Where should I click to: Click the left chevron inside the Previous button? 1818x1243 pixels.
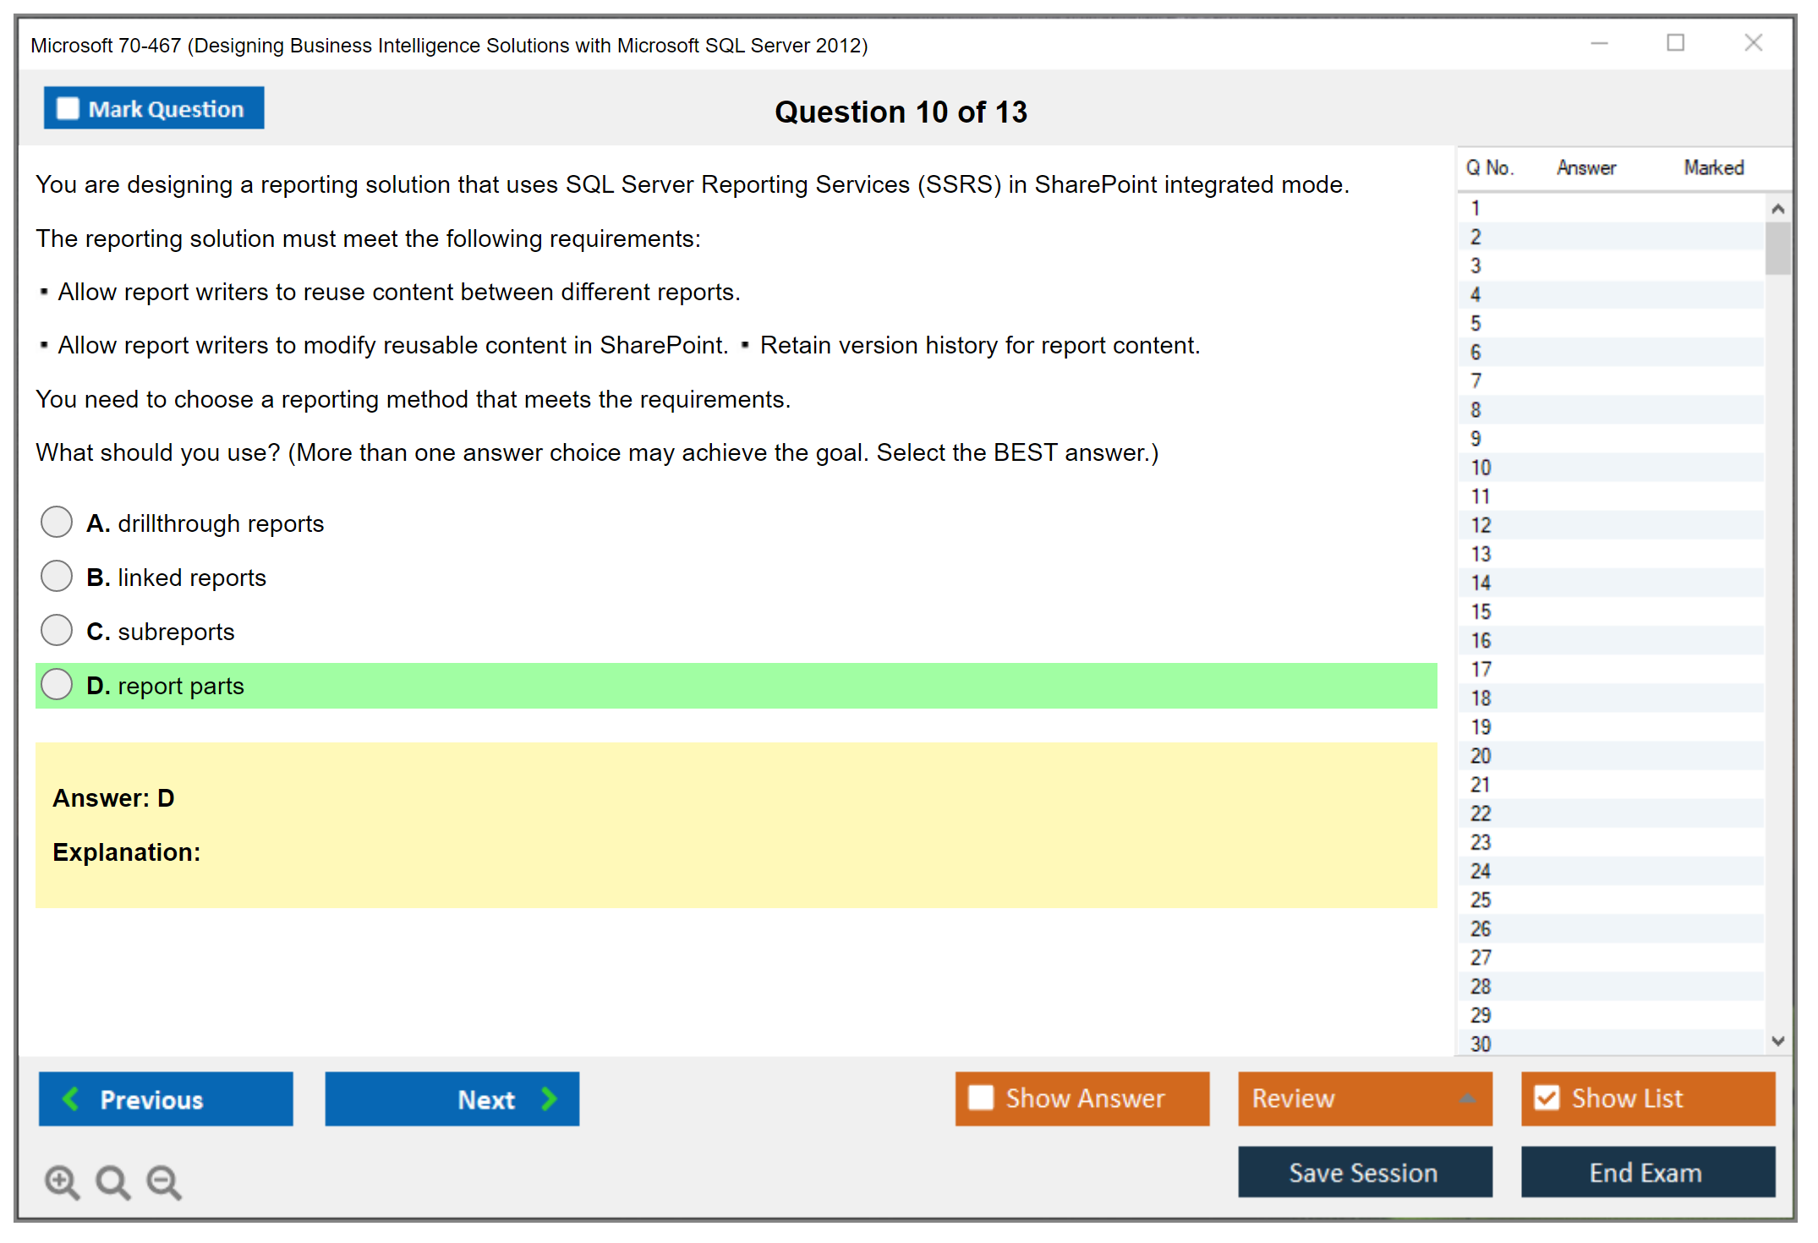click(x=71, y=1098)
